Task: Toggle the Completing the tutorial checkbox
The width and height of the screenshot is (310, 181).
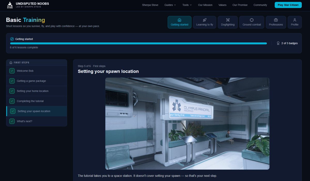Action: (12, 101)
